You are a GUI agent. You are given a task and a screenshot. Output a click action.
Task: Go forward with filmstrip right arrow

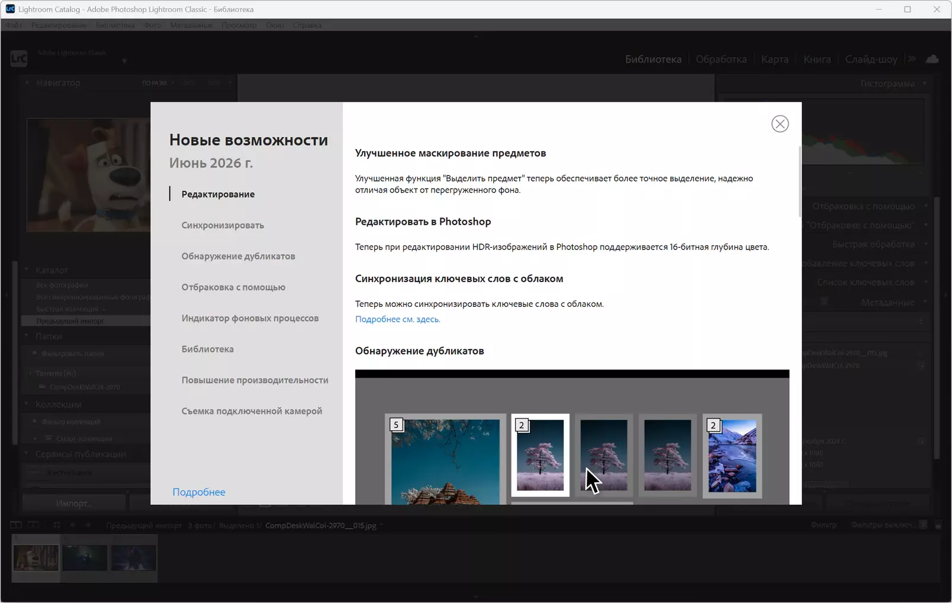(88, 525)
